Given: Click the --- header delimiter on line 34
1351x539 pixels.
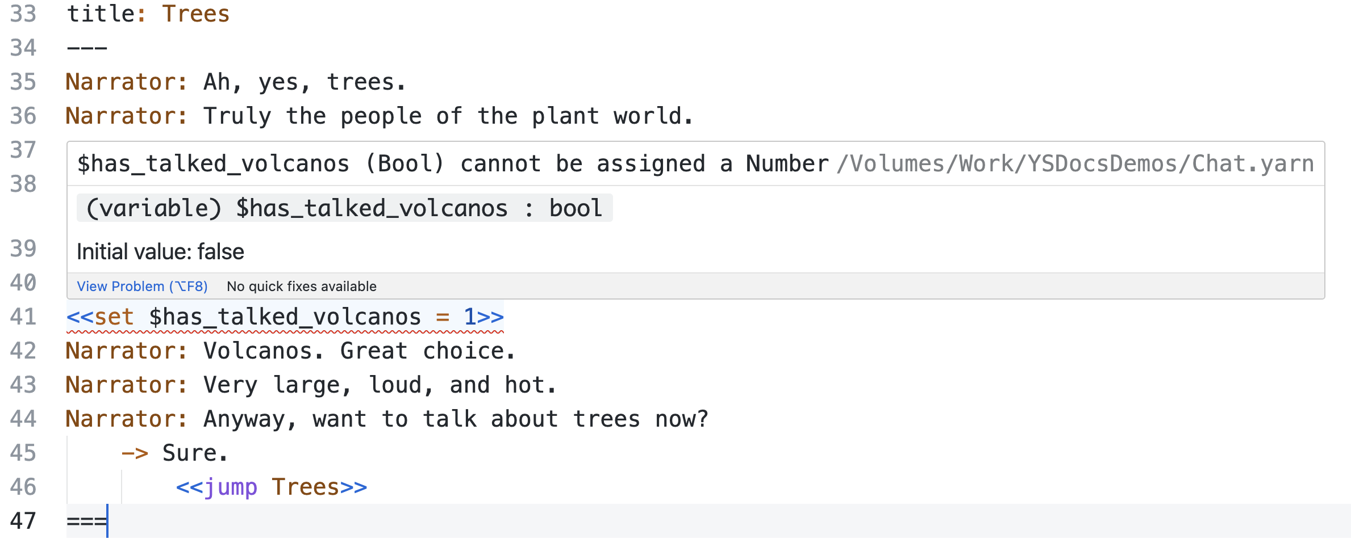Looking at the screenshot, I should (x=86, y=48).
